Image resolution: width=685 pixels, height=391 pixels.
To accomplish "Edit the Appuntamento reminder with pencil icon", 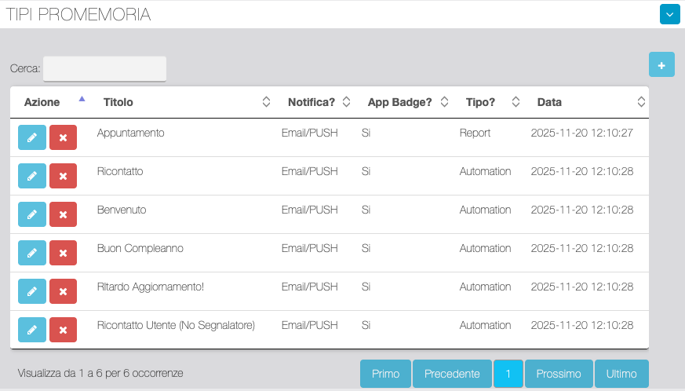I will tap(32, 137).
